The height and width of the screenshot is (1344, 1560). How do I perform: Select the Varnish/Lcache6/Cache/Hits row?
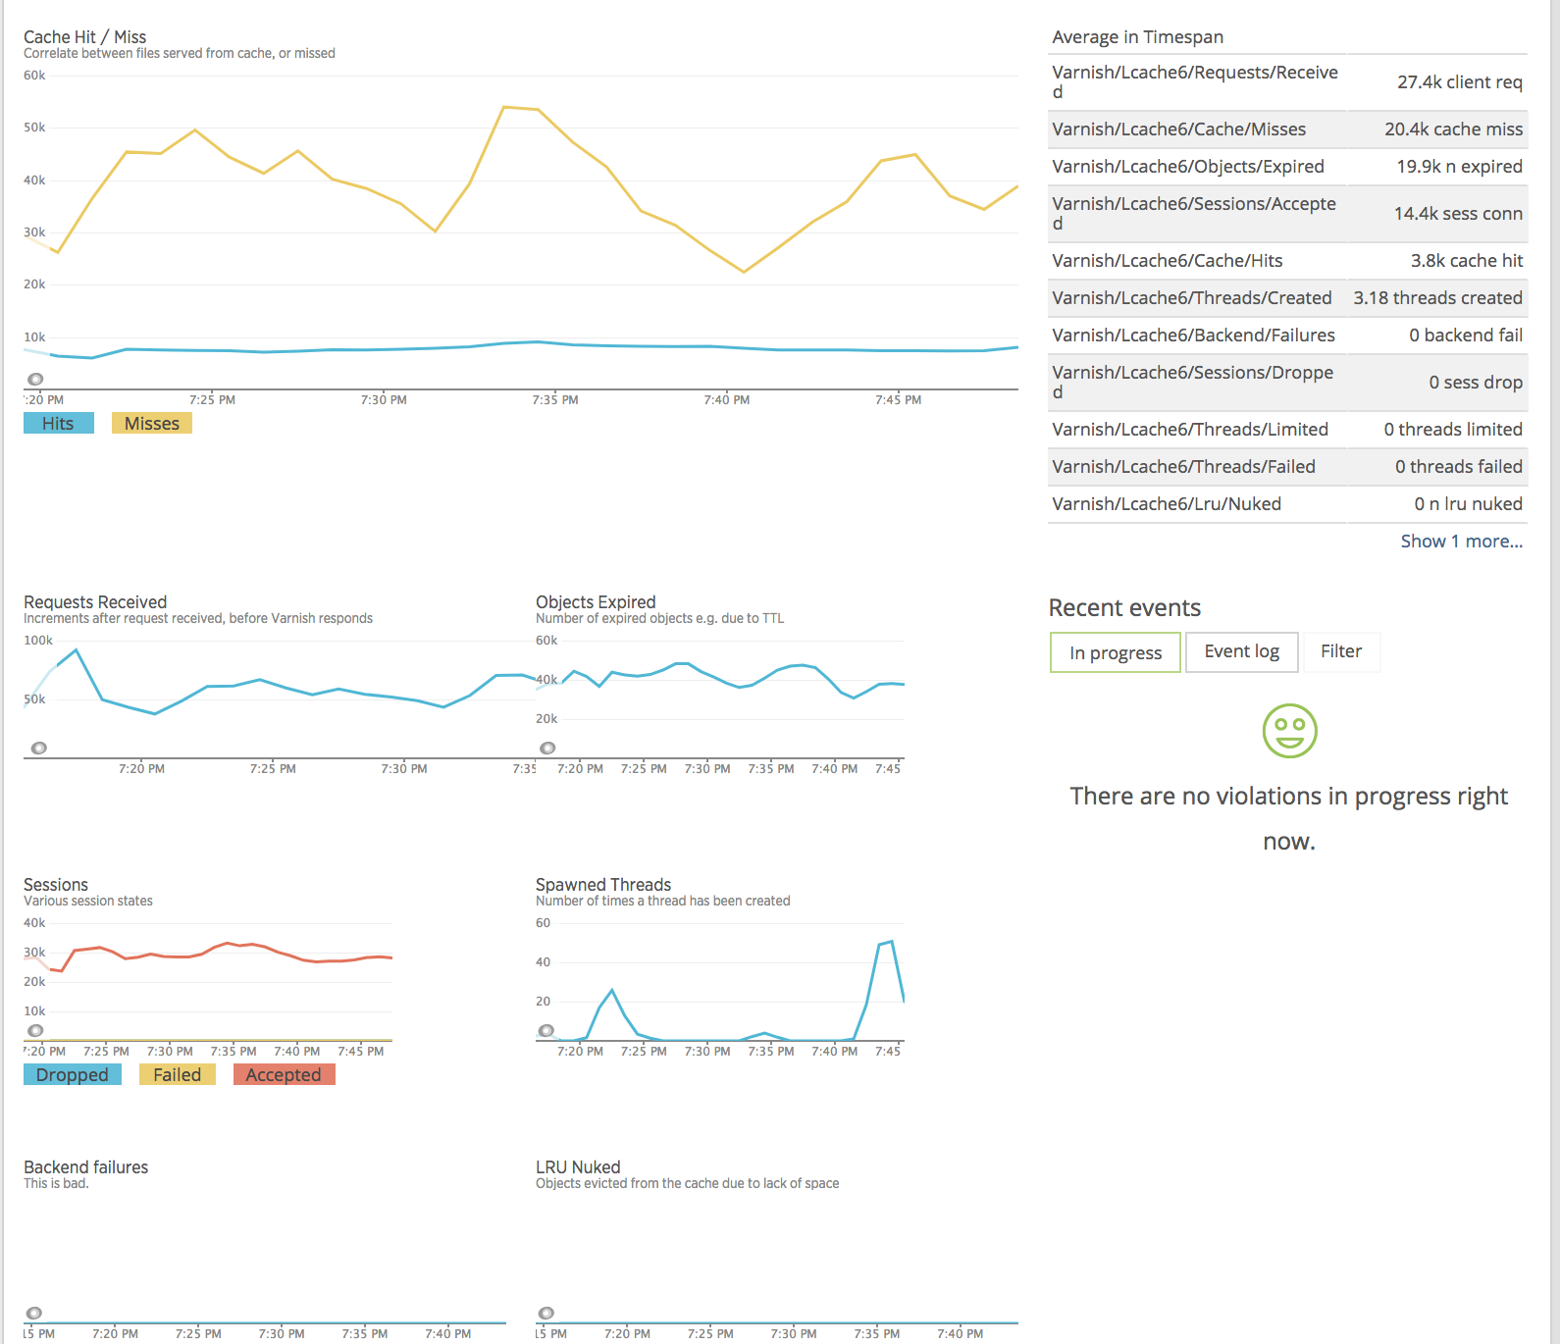pyautogui.click(x=1287, y=261)
